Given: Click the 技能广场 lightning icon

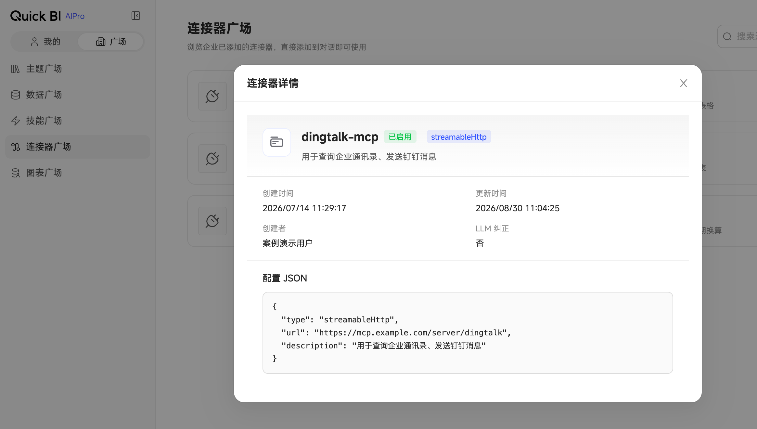Looking at the screenshot, I should [x=16, y=121].
